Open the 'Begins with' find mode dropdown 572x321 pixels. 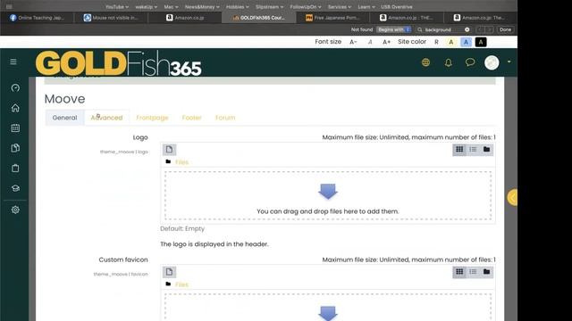(393, 29)
